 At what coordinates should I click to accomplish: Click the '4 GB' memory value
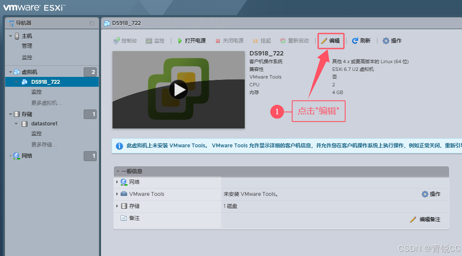(337, 92)
